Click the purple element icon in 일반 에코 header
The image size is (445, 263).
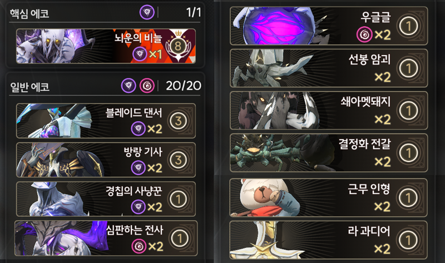pyautogui.click(x=129, y=86)
